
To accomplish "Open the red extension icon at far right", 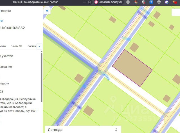I will tap(175, 2).
